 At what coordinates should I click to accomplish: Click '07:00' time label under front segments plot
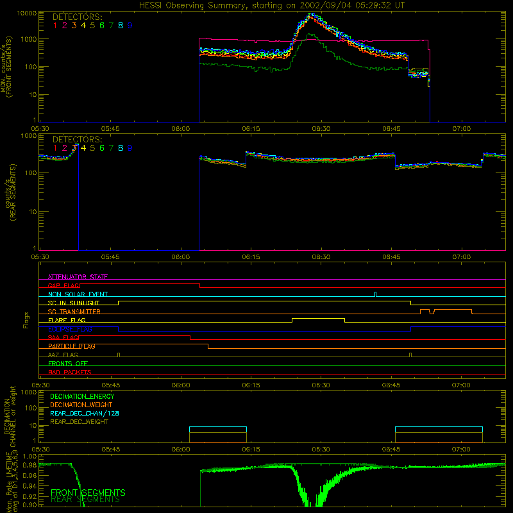tap(461, 129)
